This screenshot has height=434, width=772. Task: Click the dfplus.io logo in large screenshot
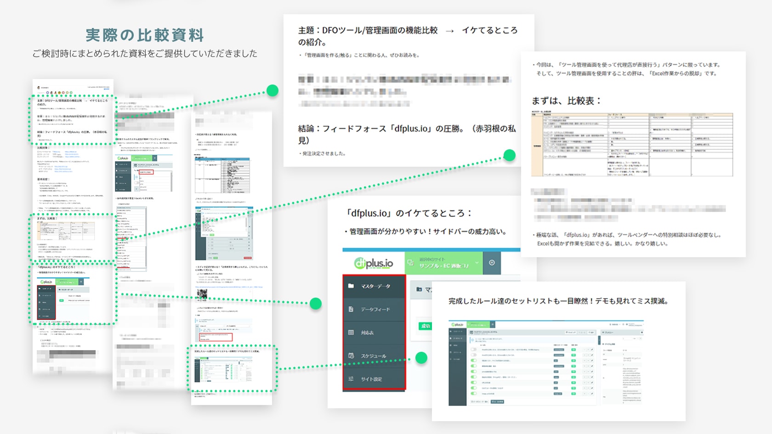[x=374, y=263]
